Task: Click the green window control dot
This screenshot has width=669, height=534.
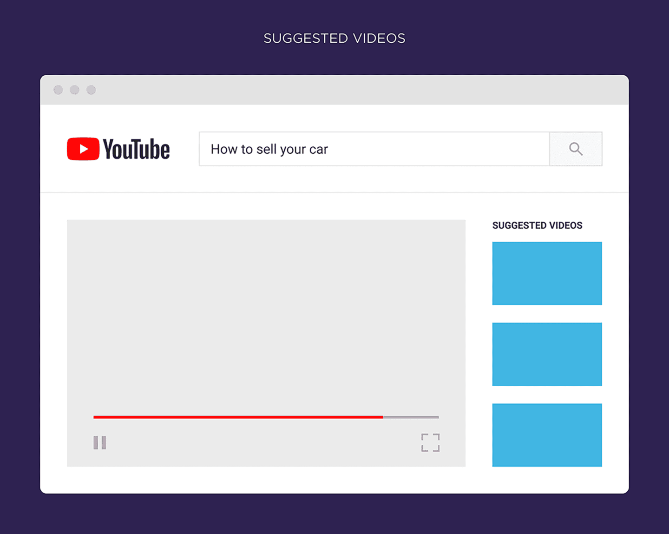Action: click(x=91, y=90)
